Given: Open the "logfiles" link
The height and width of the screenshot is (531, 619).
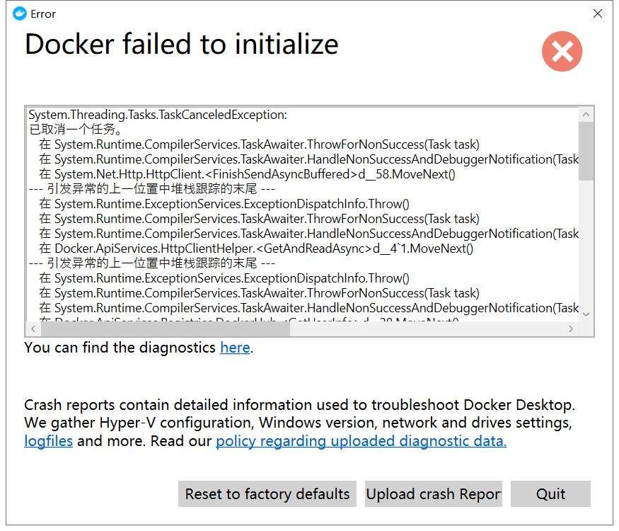Looking at the screenshot, I should (x=47, y=440).
